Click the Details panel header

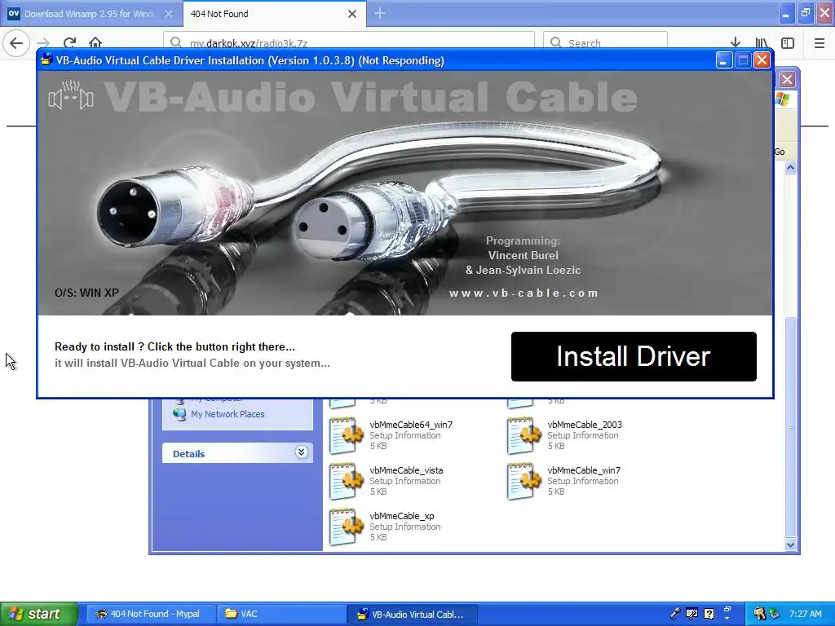[x=237, y=453]
